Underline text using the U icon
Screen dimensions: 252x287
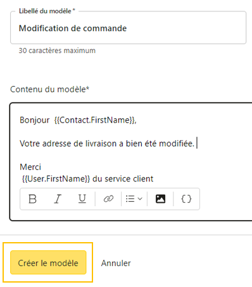[82, 198]
